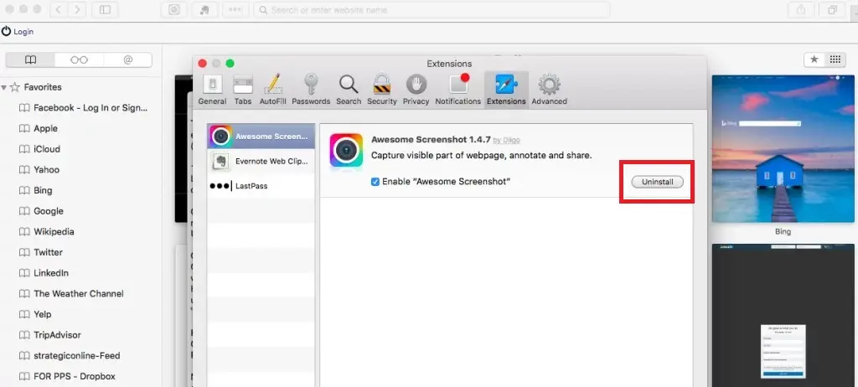Image resolution: width=858 pixels, height=387 pixels.
Task: Uncheck Enable "Awesome Screenshot" checkbox
Action: [x=375, y=182]
